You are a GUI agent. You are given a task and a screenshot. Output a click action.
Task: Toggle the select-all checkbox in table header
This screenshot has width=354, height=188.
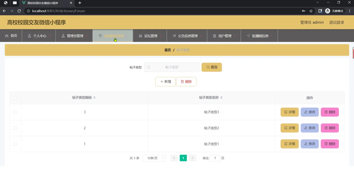(x=15, y=98)
